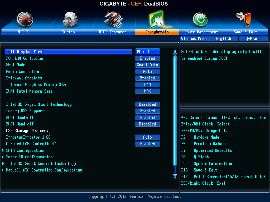This screenshot has height=202, width=270.
Task: Toggle EHCI Hand-off Disabled value
Action: (x=148, y=124)
